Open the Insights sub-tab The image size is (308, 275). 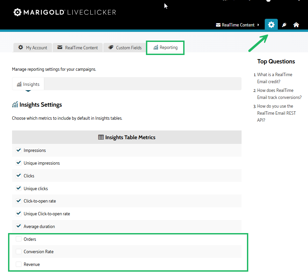tap(28, 84)
